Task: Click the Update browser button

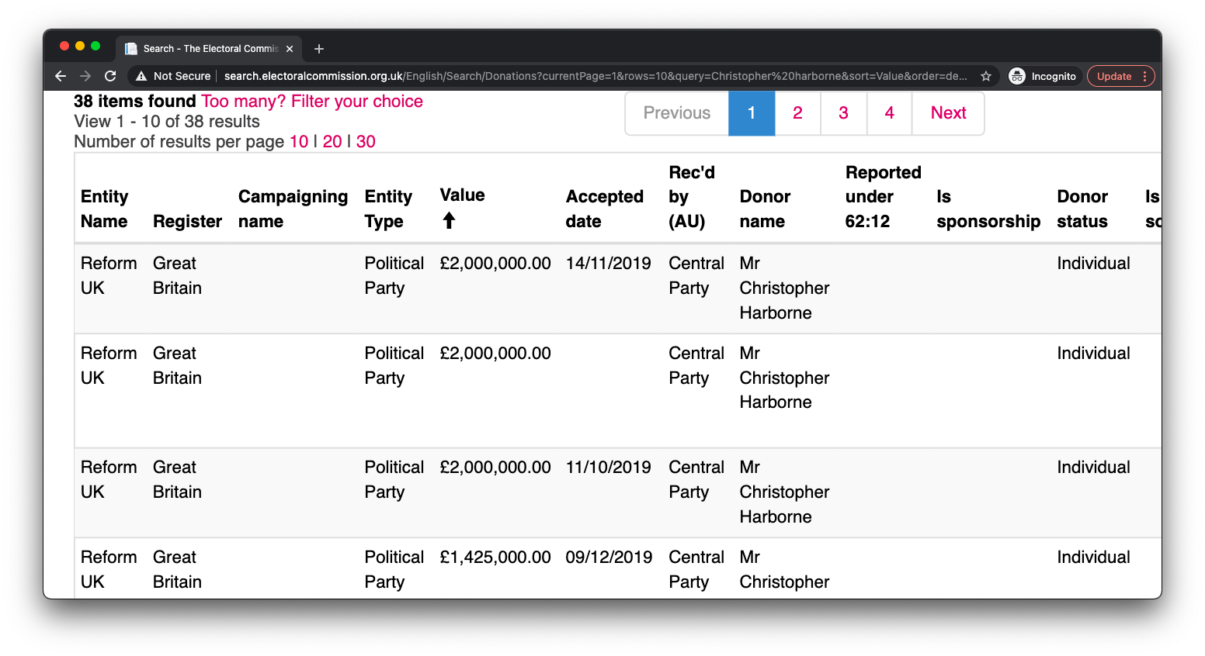Action: pyautogui.click(x=1114, y=76)
